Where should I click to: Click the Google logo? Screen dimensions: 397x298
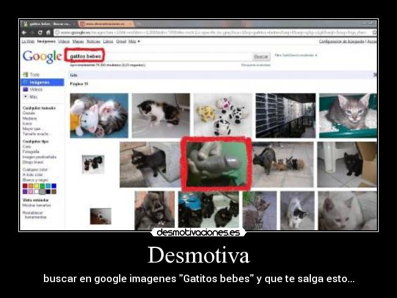coord(42,56)
